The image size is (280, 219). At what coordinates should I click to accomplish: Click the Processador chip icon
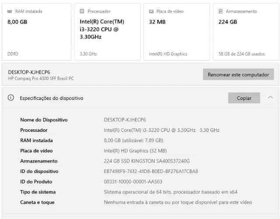pyautogui.click(x=82, y=11)
